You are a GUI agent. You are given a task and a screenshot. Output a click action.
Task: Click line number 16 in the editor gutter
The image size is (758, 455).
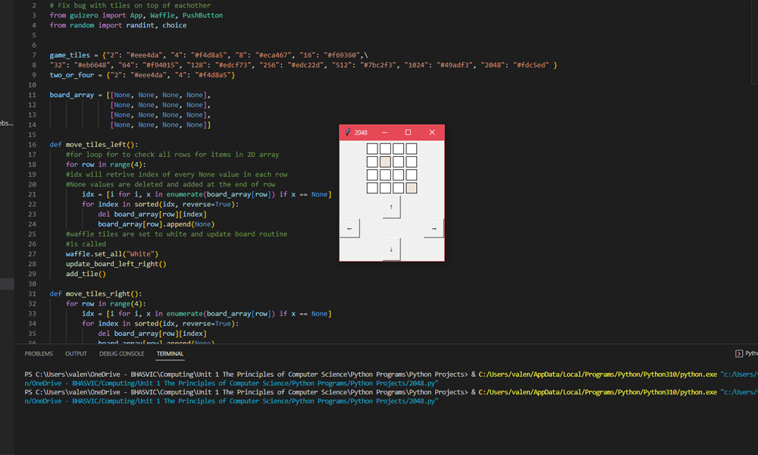tap(33, 144)
